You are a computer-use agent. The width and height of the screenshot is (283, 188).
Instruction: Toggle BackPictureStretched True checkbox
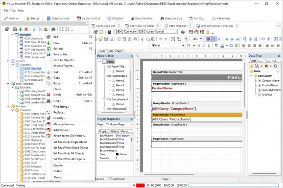[118, 143]
